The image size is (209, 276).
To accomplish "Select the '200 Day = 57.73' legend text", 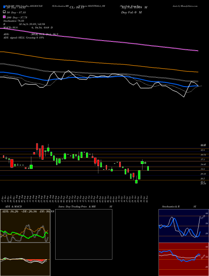I will [x=17, y=18].
